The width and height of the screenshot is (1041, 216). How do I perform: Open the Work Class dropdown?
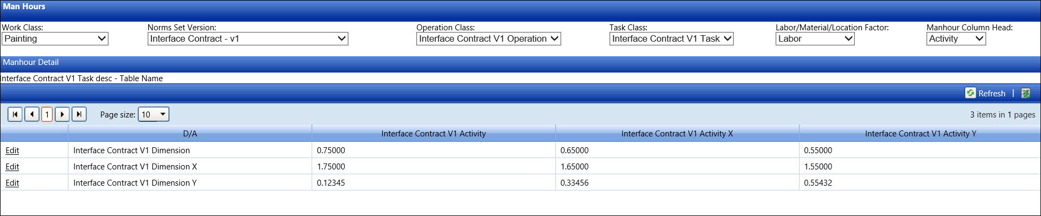pyautogui.click(x=55, y=38)
